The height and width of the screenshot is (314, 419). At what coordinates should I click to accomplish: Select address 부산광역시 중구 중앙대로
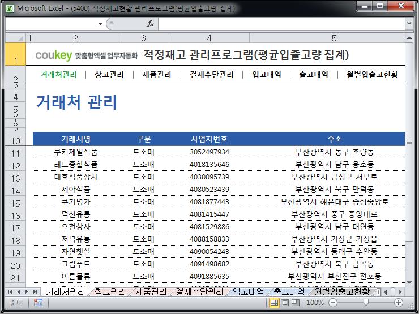(x=334, y=214)
